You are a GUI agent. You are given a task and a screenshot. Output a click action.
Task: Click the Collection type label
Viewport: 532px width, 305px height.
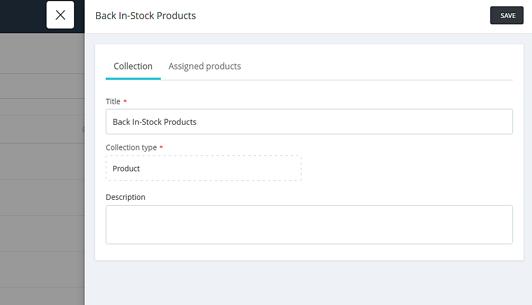pos(131,147)
